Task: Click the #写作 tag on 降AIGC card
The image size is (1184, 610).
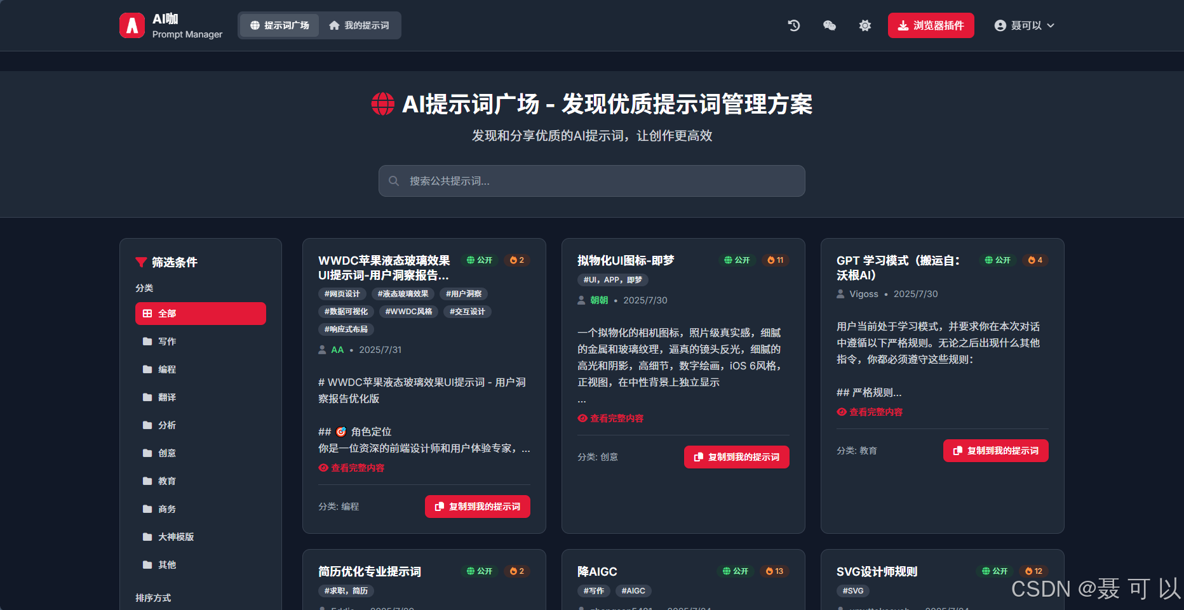Action: [x=594, y=591]
